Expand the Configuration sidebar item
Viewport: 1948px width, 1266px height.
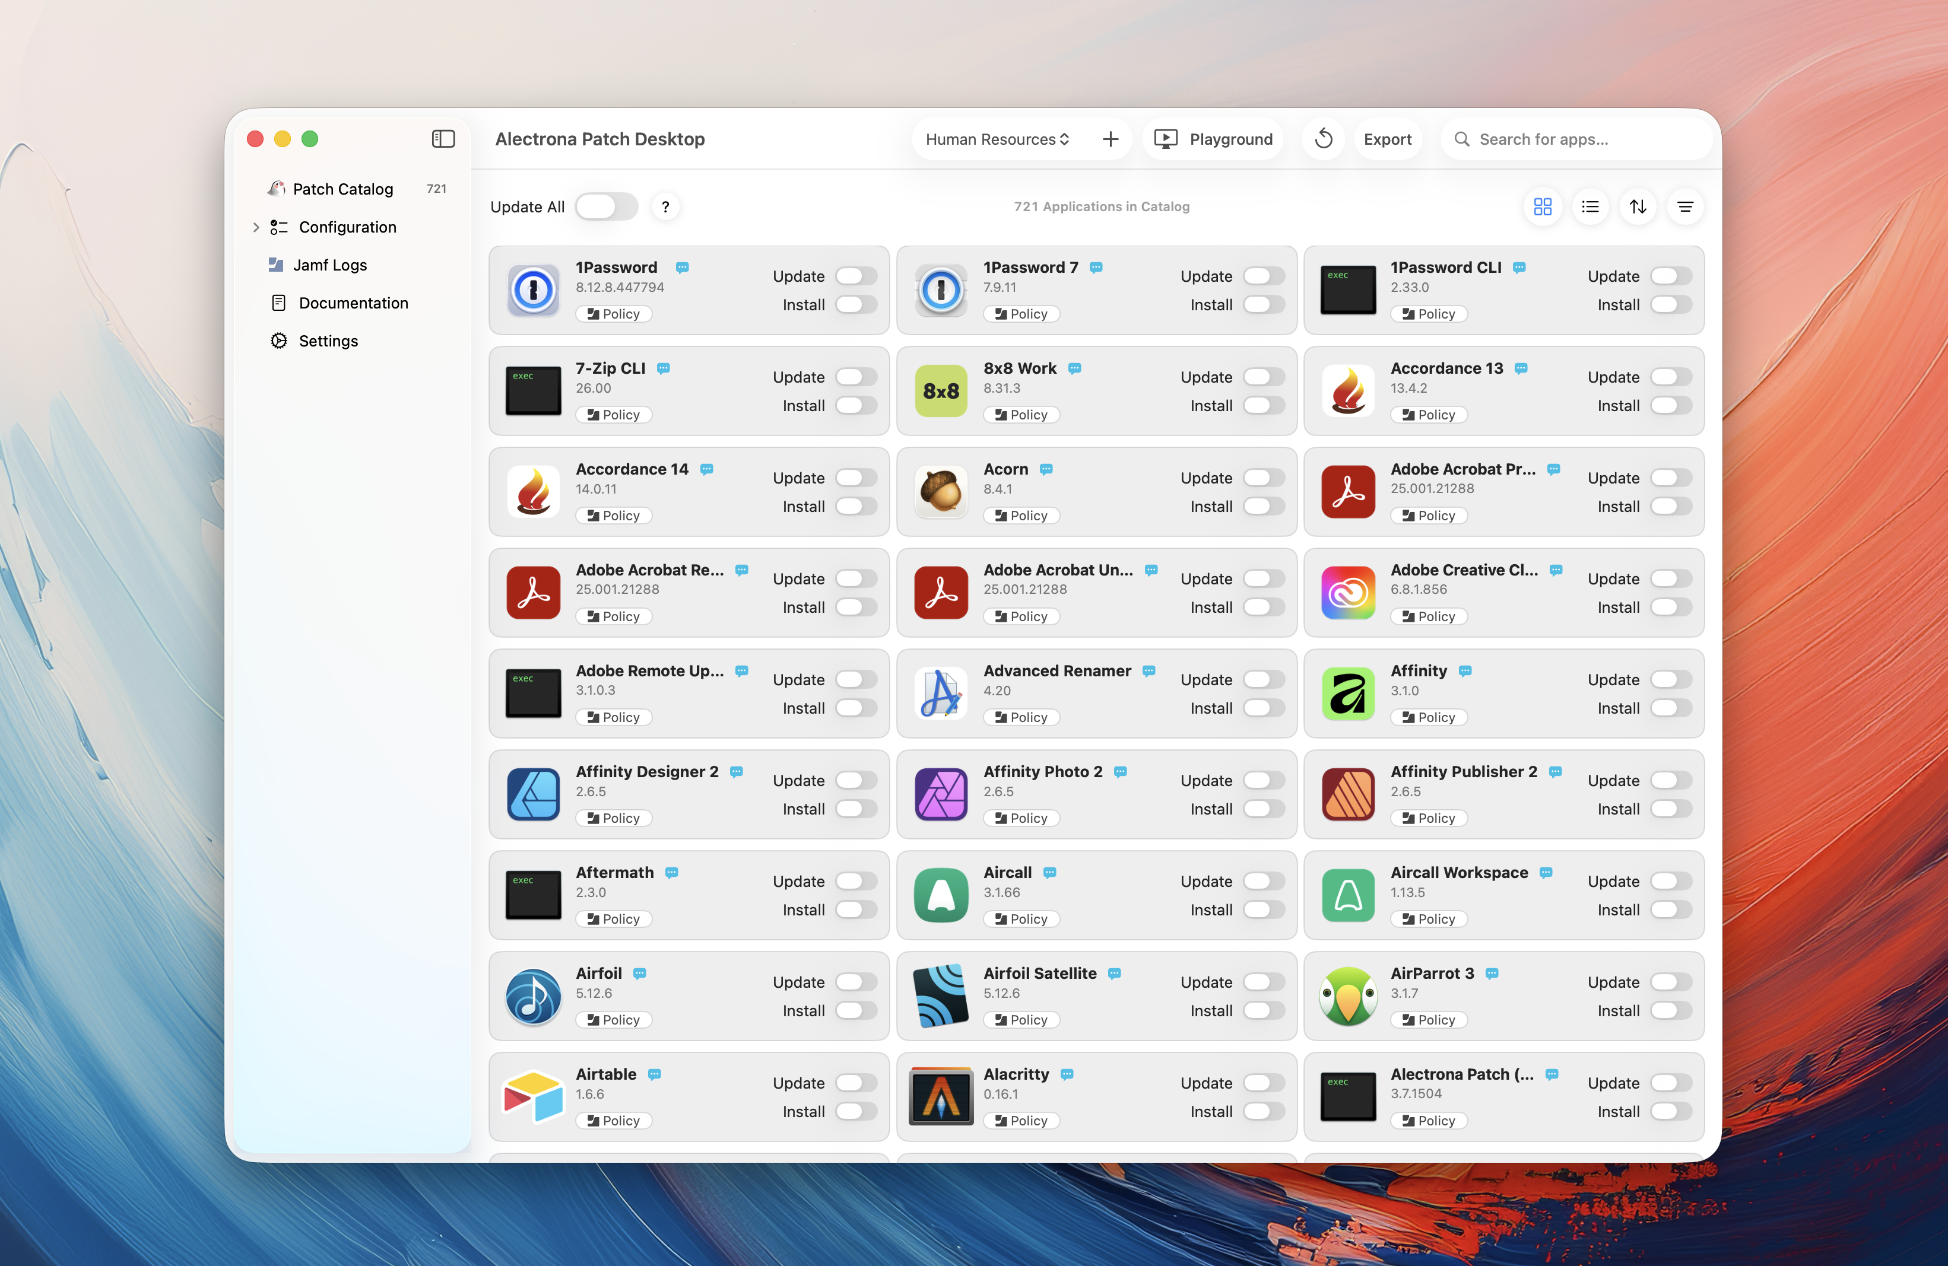coord(256,227)
